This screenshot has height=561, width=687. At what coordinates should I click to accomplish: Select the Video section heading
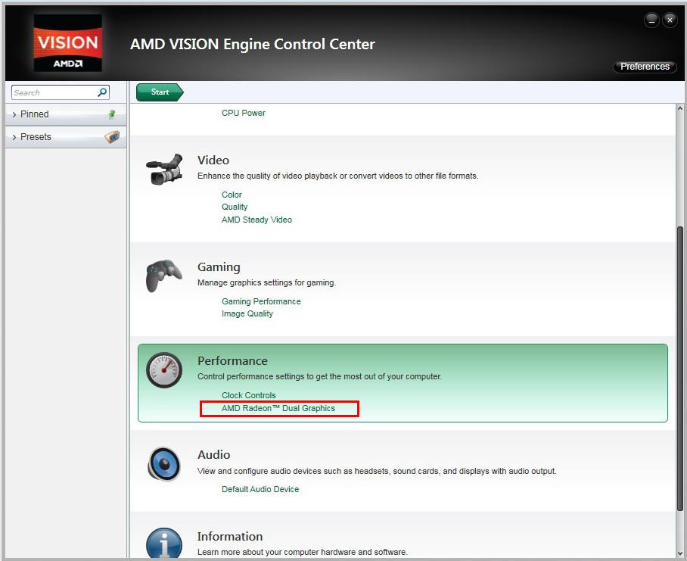click(x=213, y=160)
